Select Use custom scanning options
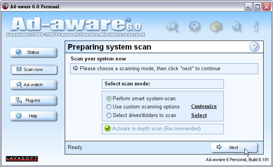Screen dimensions: 273x167 109,107
